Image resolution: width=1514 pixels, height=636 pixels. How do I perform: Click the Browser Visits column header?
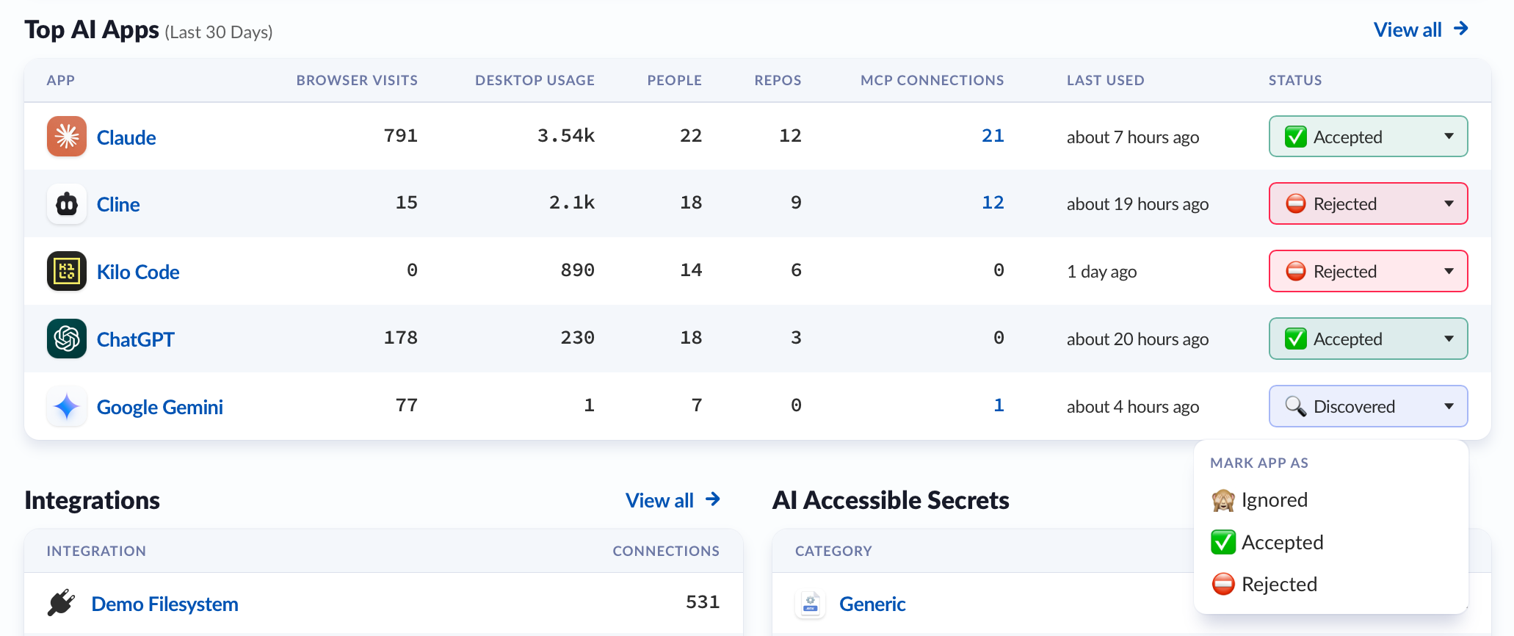tap(357, 80)
